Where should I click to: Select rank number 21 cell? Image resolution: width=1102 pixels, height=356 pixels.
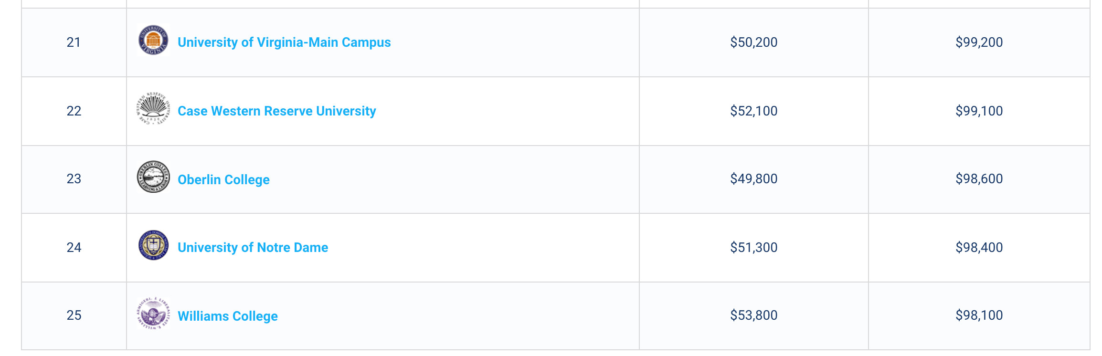click(x=74, y=42)
